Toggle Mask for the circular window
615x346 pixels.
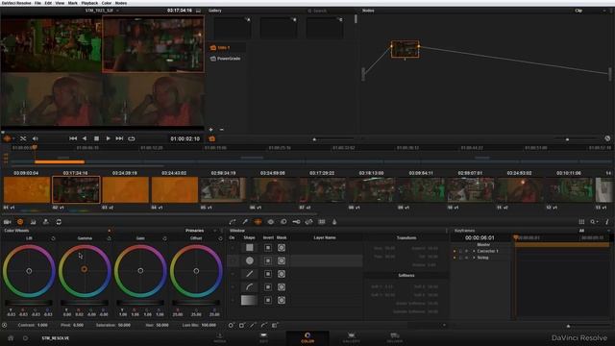click(x=282, y=260)
